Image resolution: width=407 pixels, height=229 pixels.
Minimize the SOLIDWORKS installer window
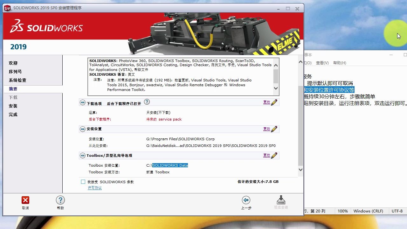[278, 8]
